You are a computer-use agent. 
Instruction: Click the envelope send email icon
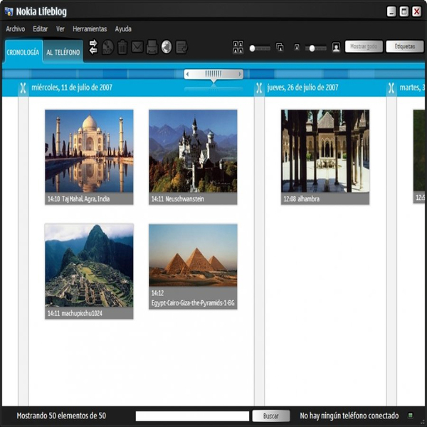point(137,47)
